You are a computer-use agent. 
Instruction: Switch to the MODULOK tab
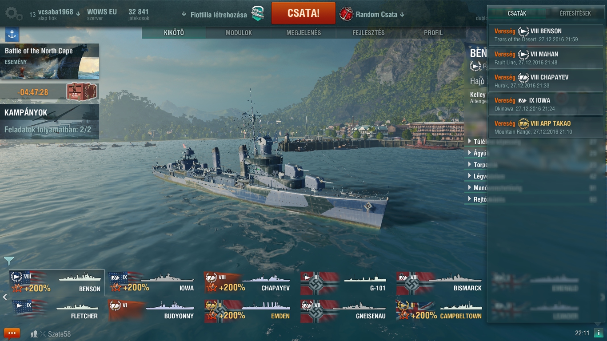(239, 33)
